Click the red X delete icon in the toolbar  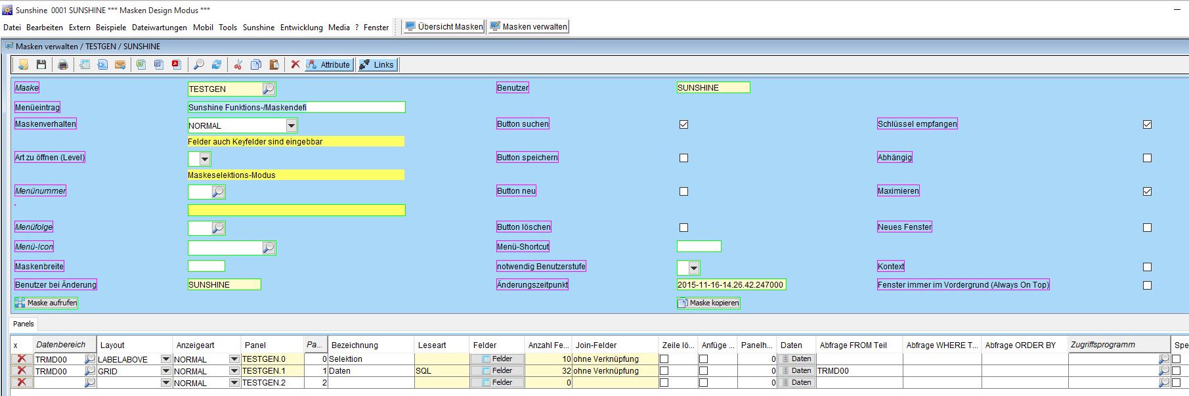(x=295, y=64)
